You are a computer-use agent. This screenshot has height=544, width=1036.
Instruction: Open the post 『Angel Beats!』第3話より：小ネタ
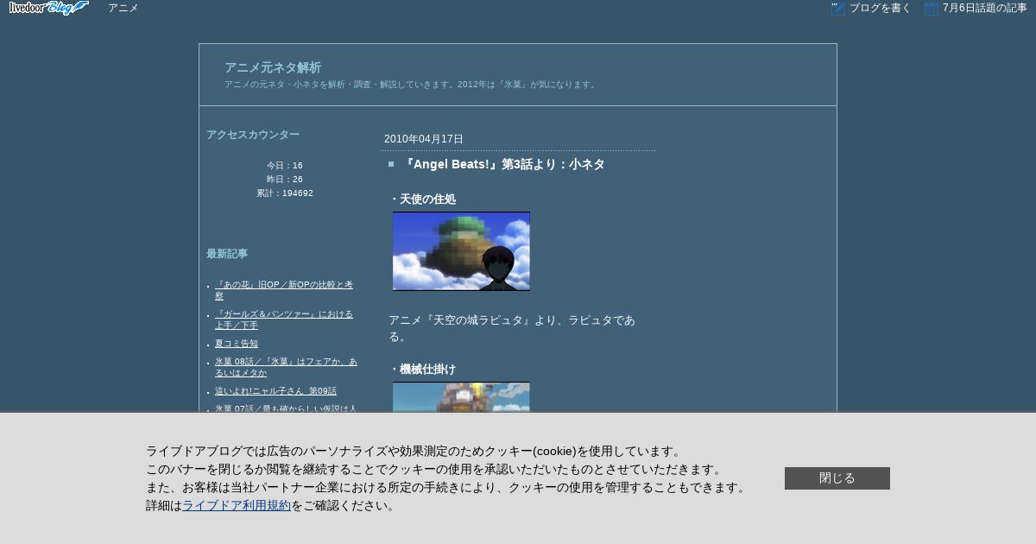(503, 164)
